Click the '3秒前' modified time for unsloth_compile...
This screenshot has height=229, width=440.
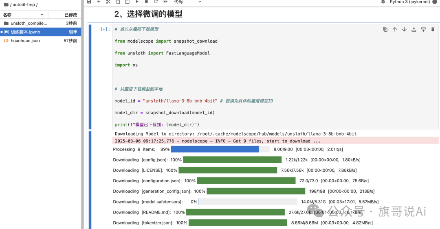coord(72,23)
